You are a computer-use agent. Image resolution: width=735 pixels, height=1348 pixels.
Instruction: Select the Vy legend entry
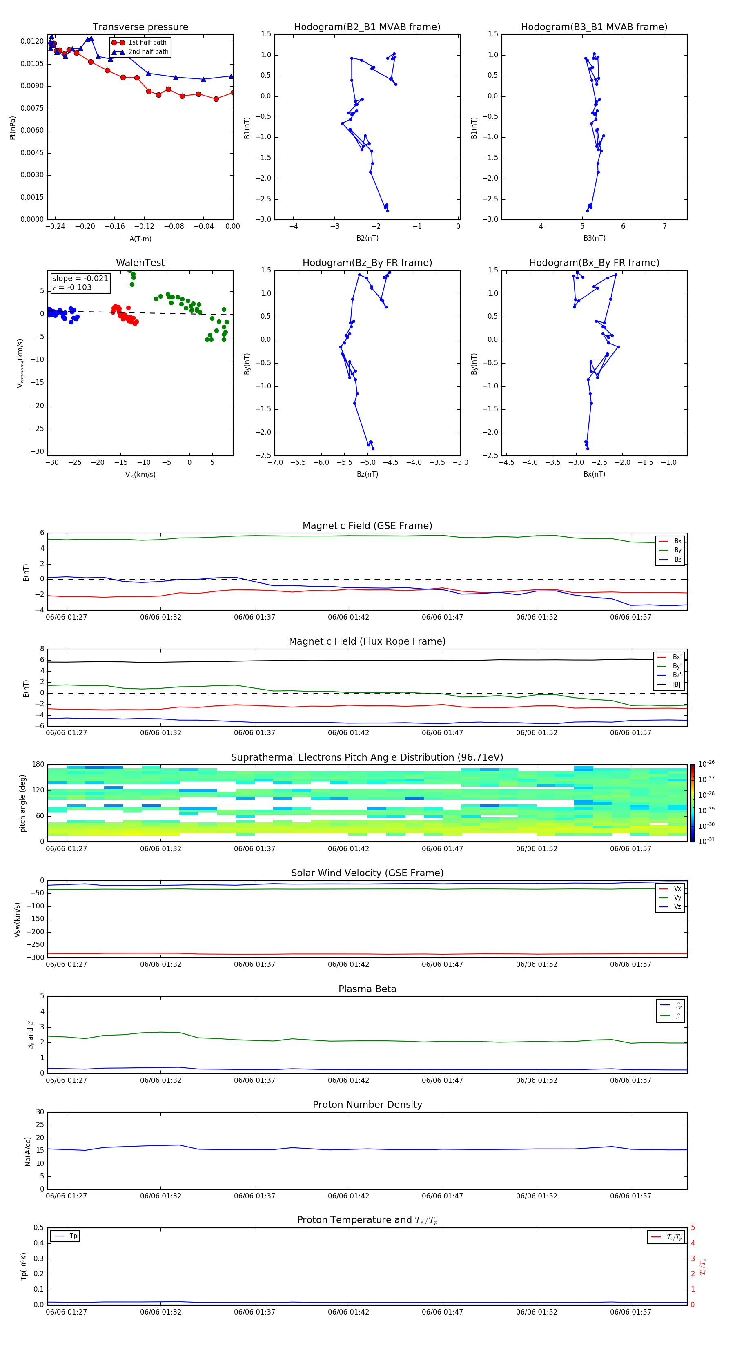coord(670,897)
